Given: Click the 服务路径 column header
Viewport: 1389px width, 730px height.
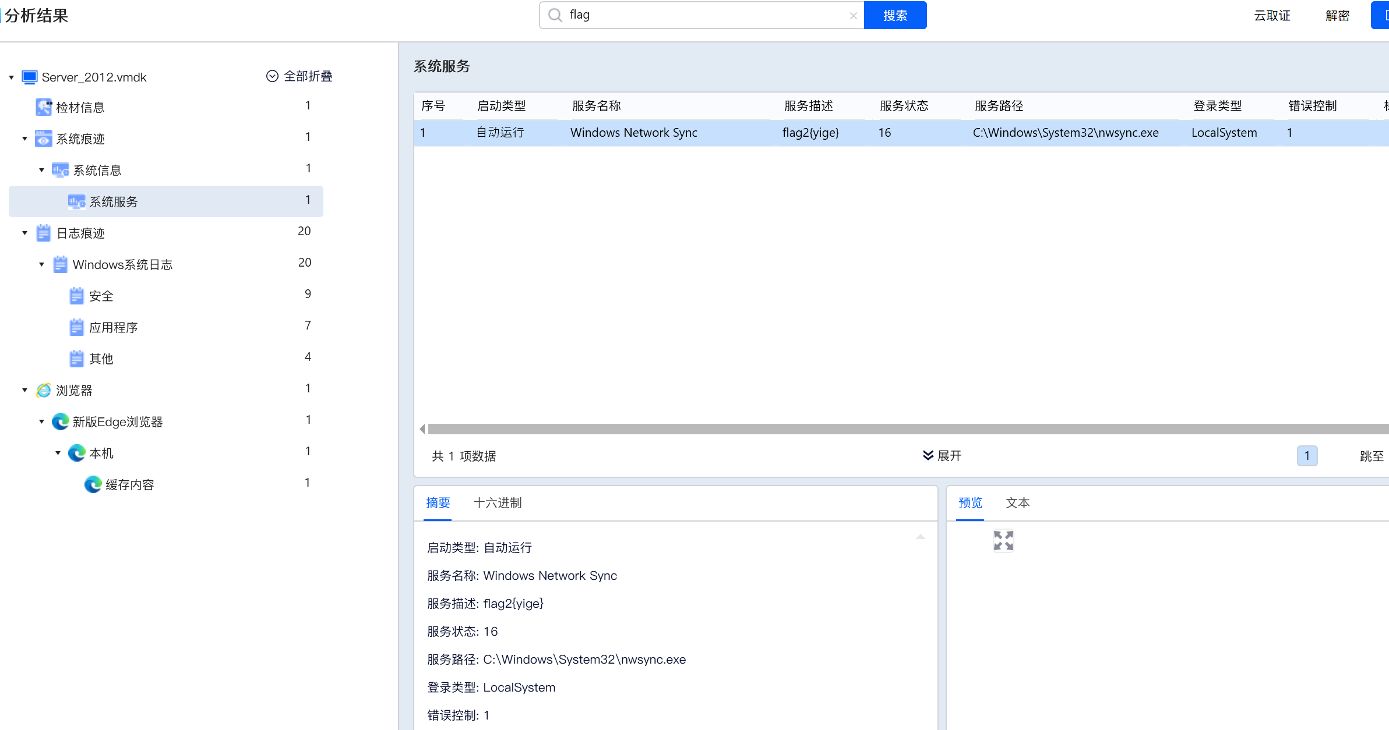Looking at the screenshot, I should 999,106.
